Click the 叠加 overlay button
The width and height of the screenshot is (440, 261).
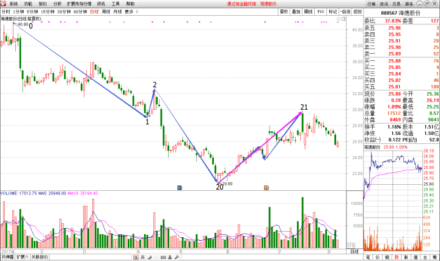(296, 12)
